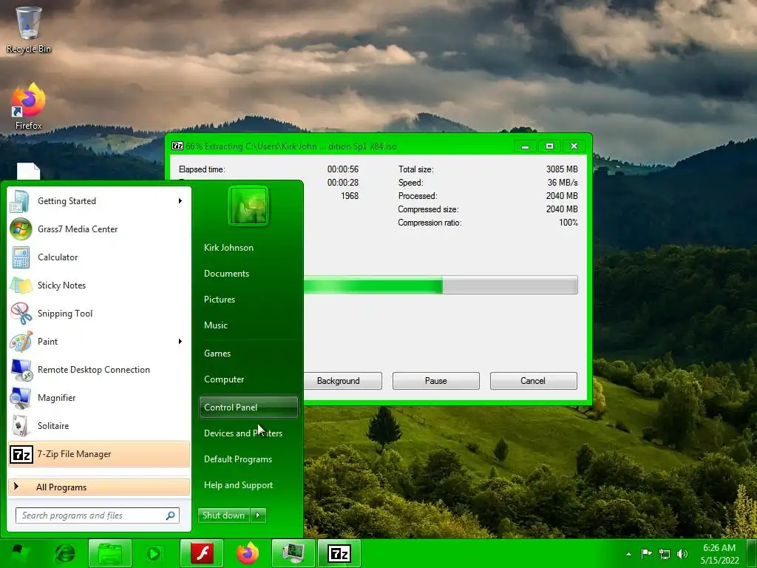Click the user account picture
This screenshot has height=568, width=757.
(248, 206)
